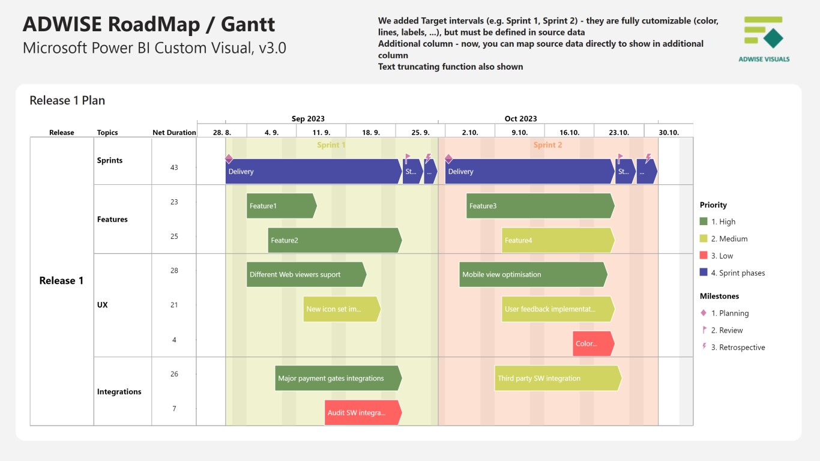
Task: Click the ADWISE Visuals logo
Action: point(764,39)
